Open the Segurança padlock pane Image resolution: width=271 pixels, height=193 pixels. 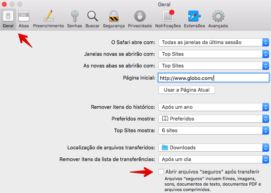click(x=114, y=19)
